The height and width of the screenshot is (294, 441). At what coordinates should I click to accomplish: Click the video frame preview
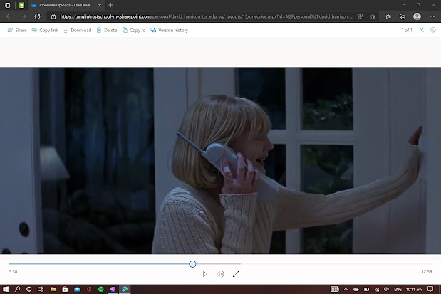click(221, 160)
